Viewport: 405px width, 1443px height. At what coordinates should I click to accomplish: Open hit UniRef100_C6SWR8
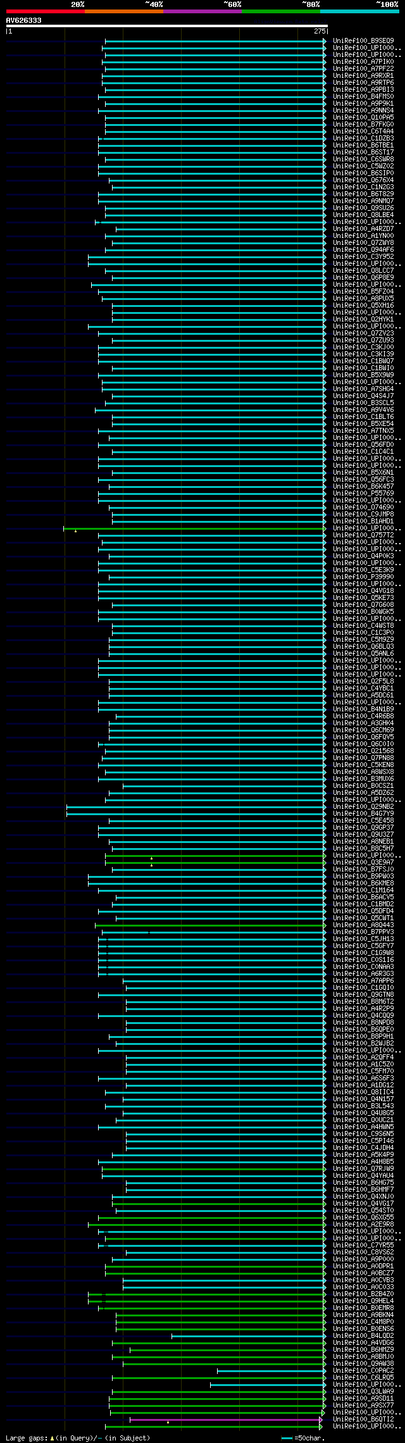(x=363, y=159)
